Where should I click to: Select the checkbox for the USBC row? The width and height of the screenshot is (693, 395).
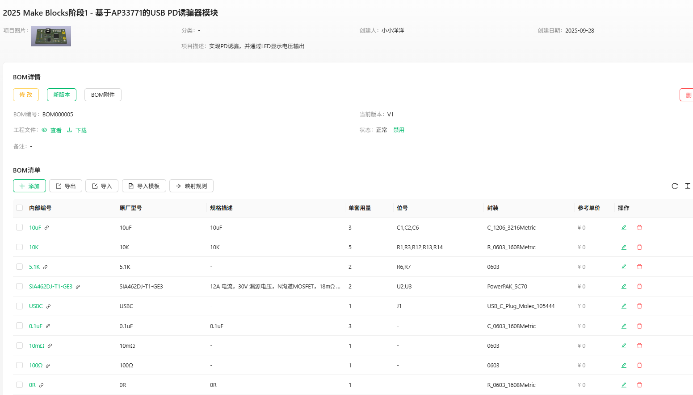point(19,306)
